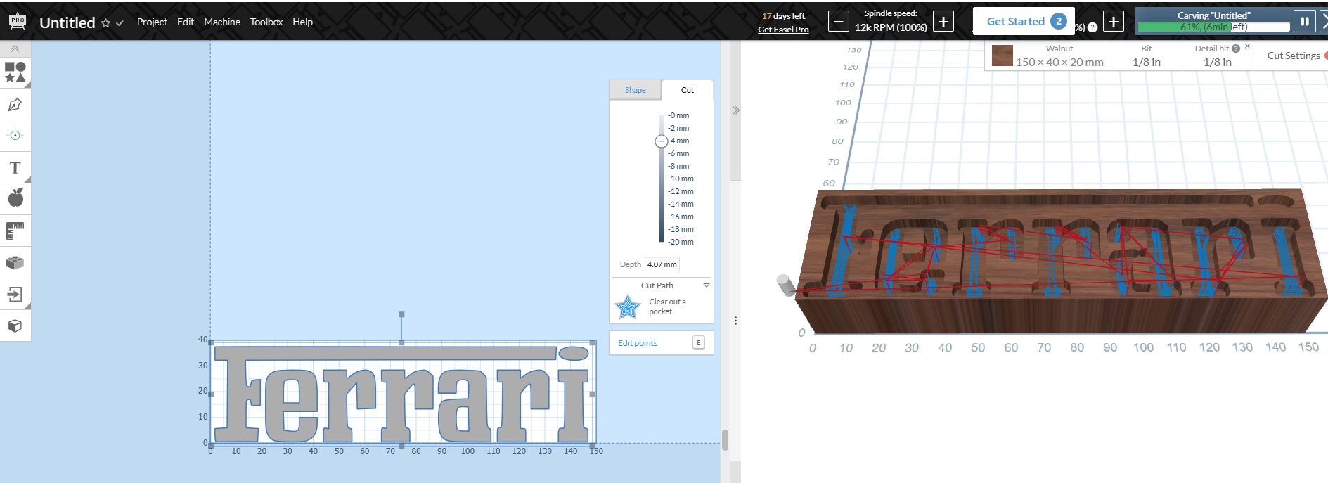Click the Spindle speed 12k RPM label
Screen dimensions: 1328x483
[x=891, y=27]
